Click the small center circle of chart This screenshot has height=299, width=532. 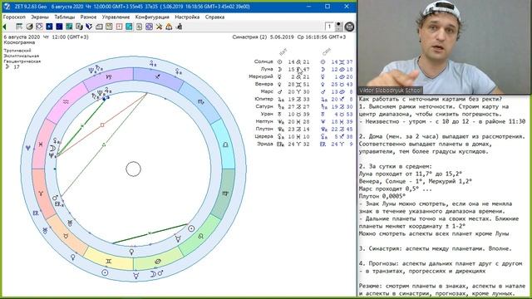(x=133, y=169)
